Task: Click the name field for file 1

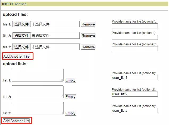Action: (x=135, y=26)
